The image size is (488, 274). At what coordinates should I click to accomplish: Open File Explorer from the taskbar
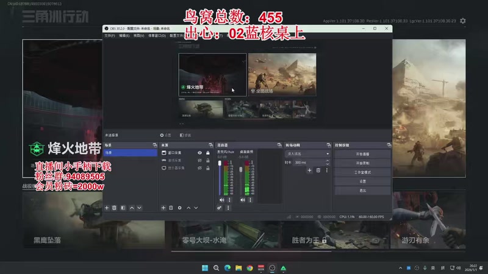(239, 268)
